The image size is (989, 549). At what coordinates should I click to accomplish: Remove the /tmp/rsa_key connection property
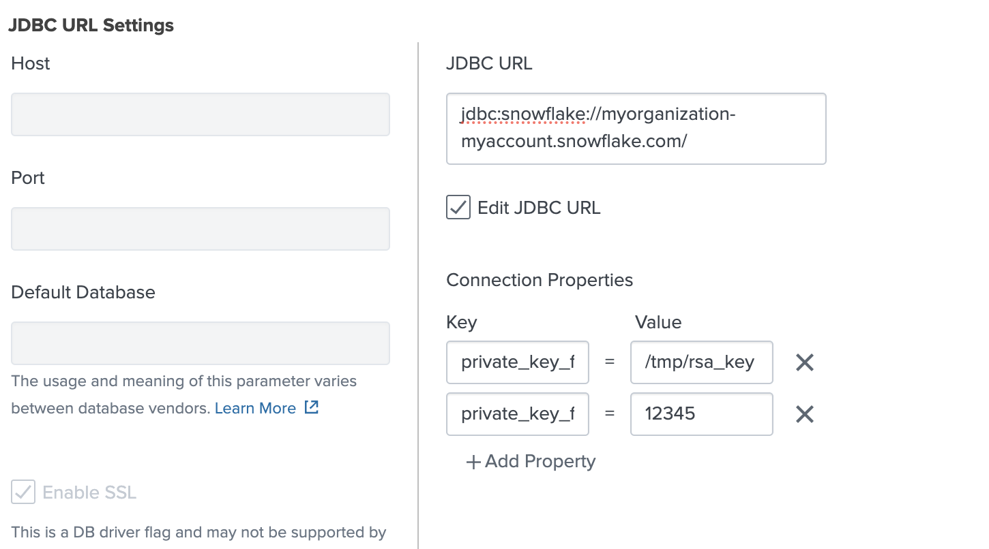803,362
